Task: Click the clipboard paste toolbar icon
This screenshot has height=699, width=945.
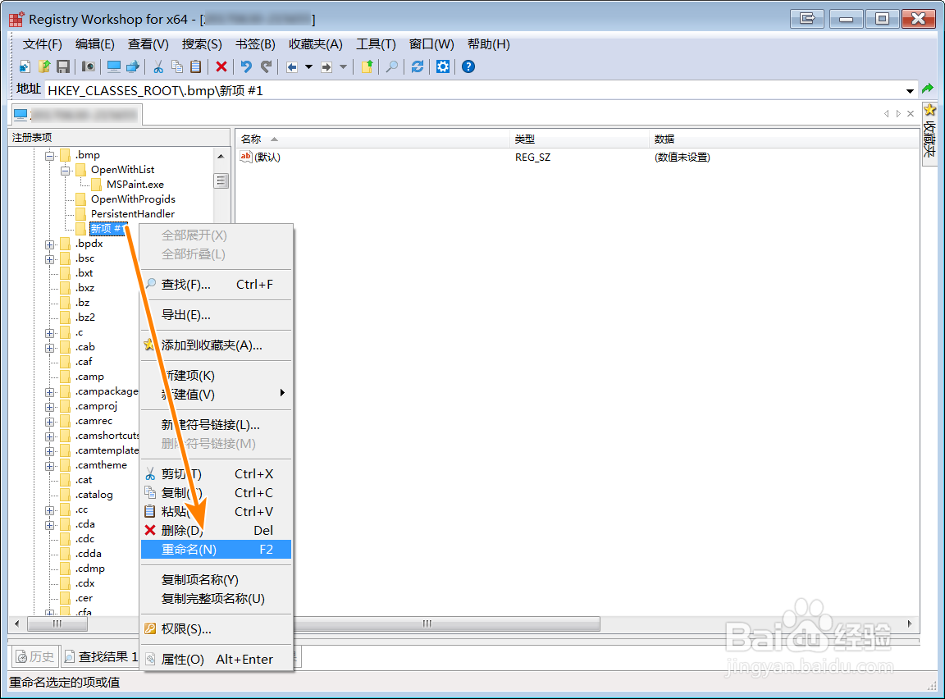Action: (x=196, y=67)
